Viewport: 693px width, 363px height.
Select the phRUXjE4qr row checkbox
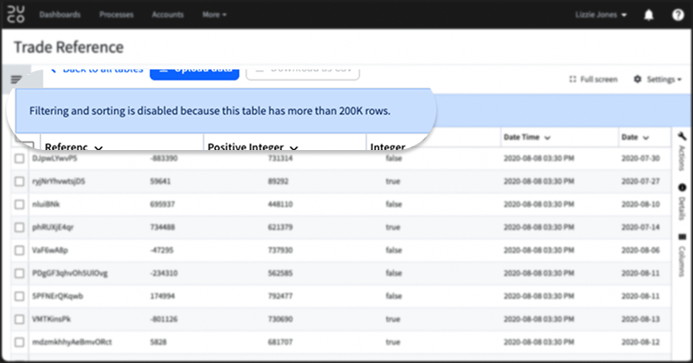tap(19, 227)
